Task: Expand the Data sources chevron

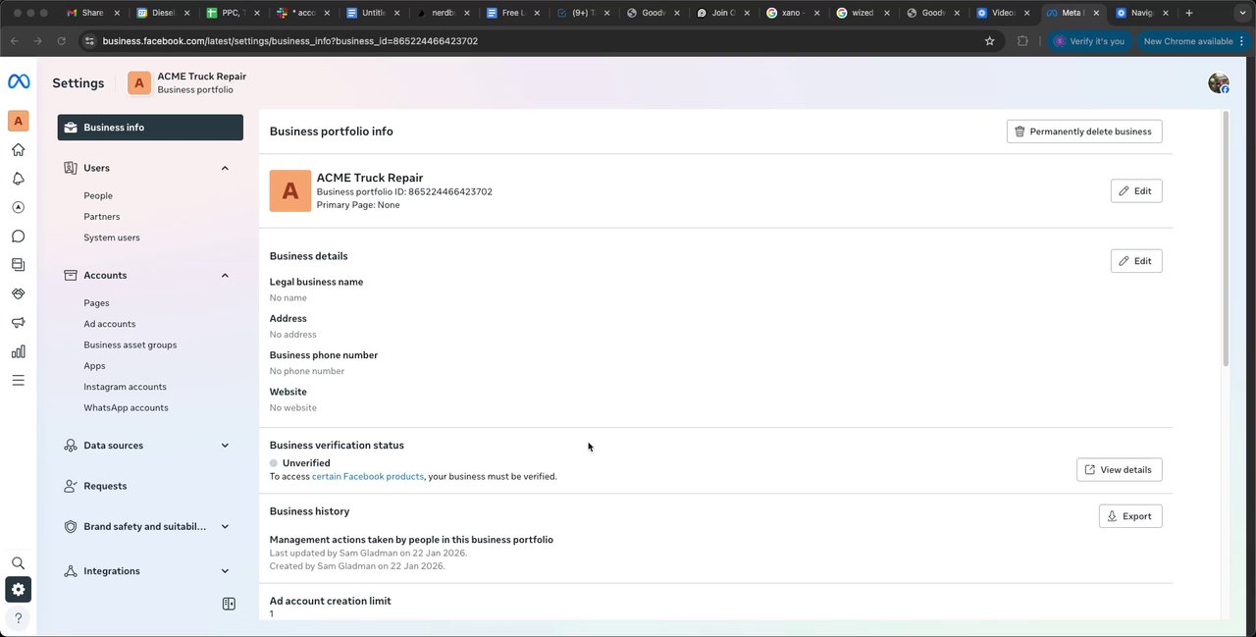Action: [x=225, y=446]
